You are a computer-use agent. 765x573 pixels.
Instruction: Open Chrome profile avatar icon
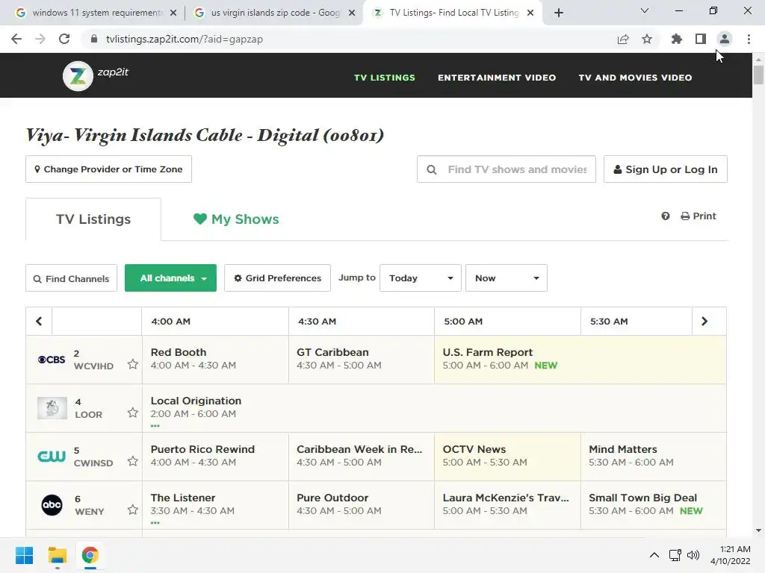[x=725, y=39]
